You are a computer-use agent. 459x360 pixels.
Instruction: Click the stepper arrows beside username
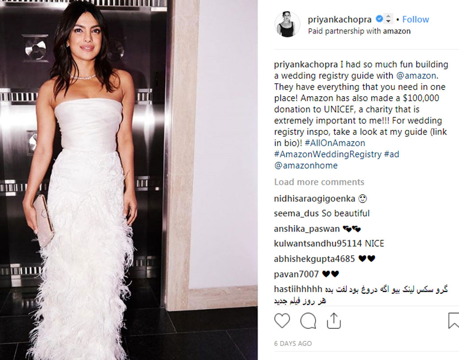(x=388, y=19)
